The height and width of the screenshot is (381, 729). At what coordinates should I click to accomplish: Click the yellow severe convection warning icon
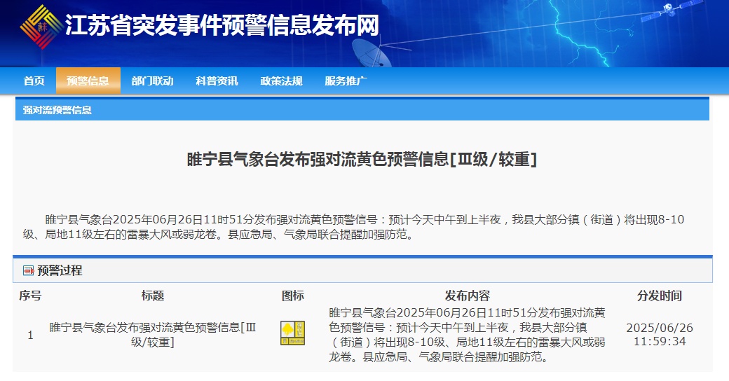[x=292, y=333]
